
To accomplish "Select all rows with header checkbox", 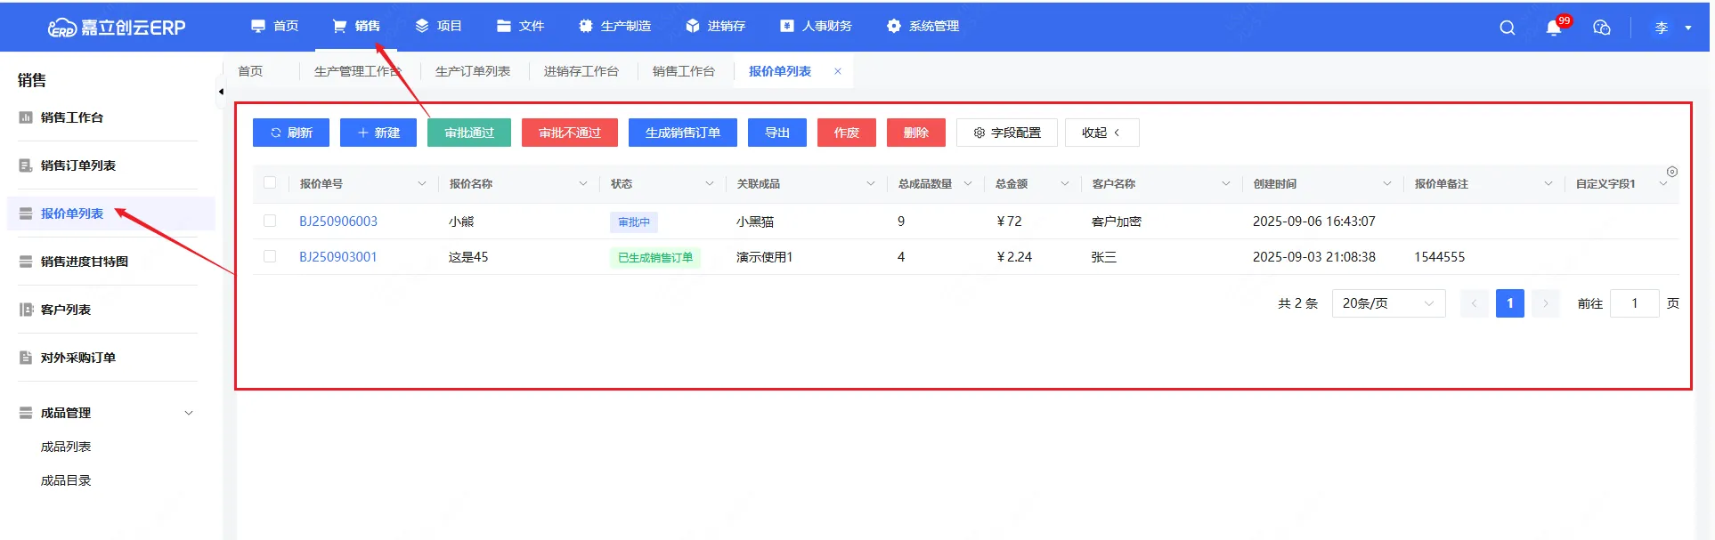I will point(270,183).
